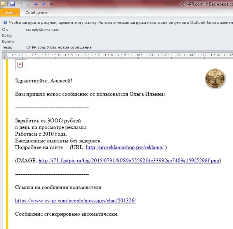Viewport: 233px width, 229px height.
Task: Go to previous item with up arrow
Action: (36, 4)
